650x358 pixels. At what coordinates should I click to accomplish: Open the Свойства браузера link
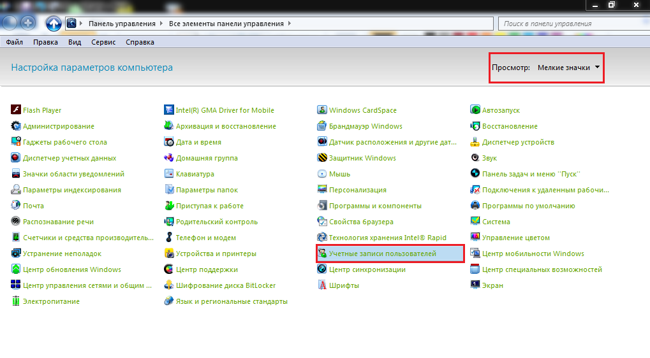361,222
